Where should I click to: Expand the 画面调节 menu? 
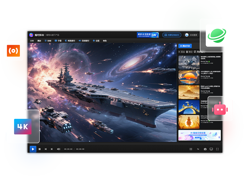point(70,41)
